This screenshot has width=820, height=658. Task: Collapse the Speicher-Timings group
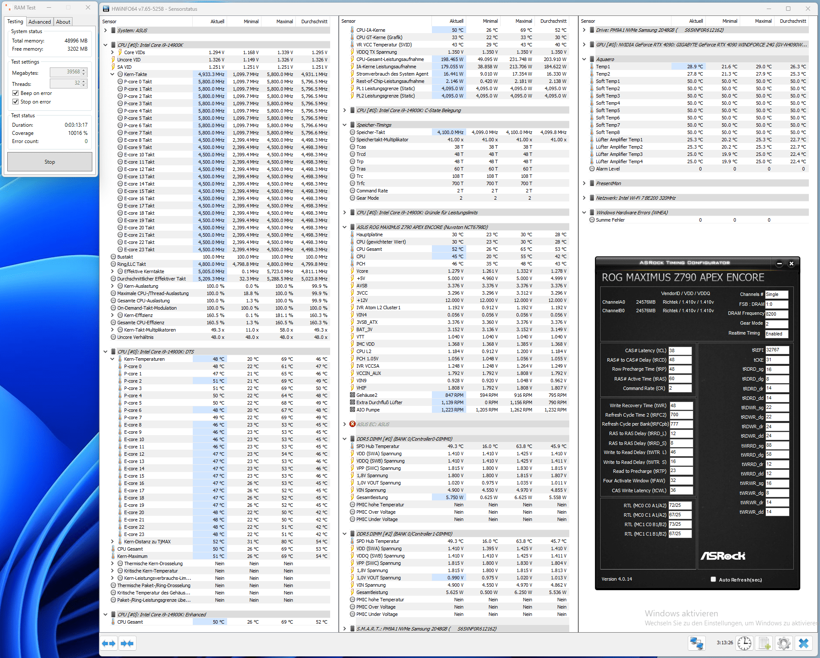click(x=345, y=125)
